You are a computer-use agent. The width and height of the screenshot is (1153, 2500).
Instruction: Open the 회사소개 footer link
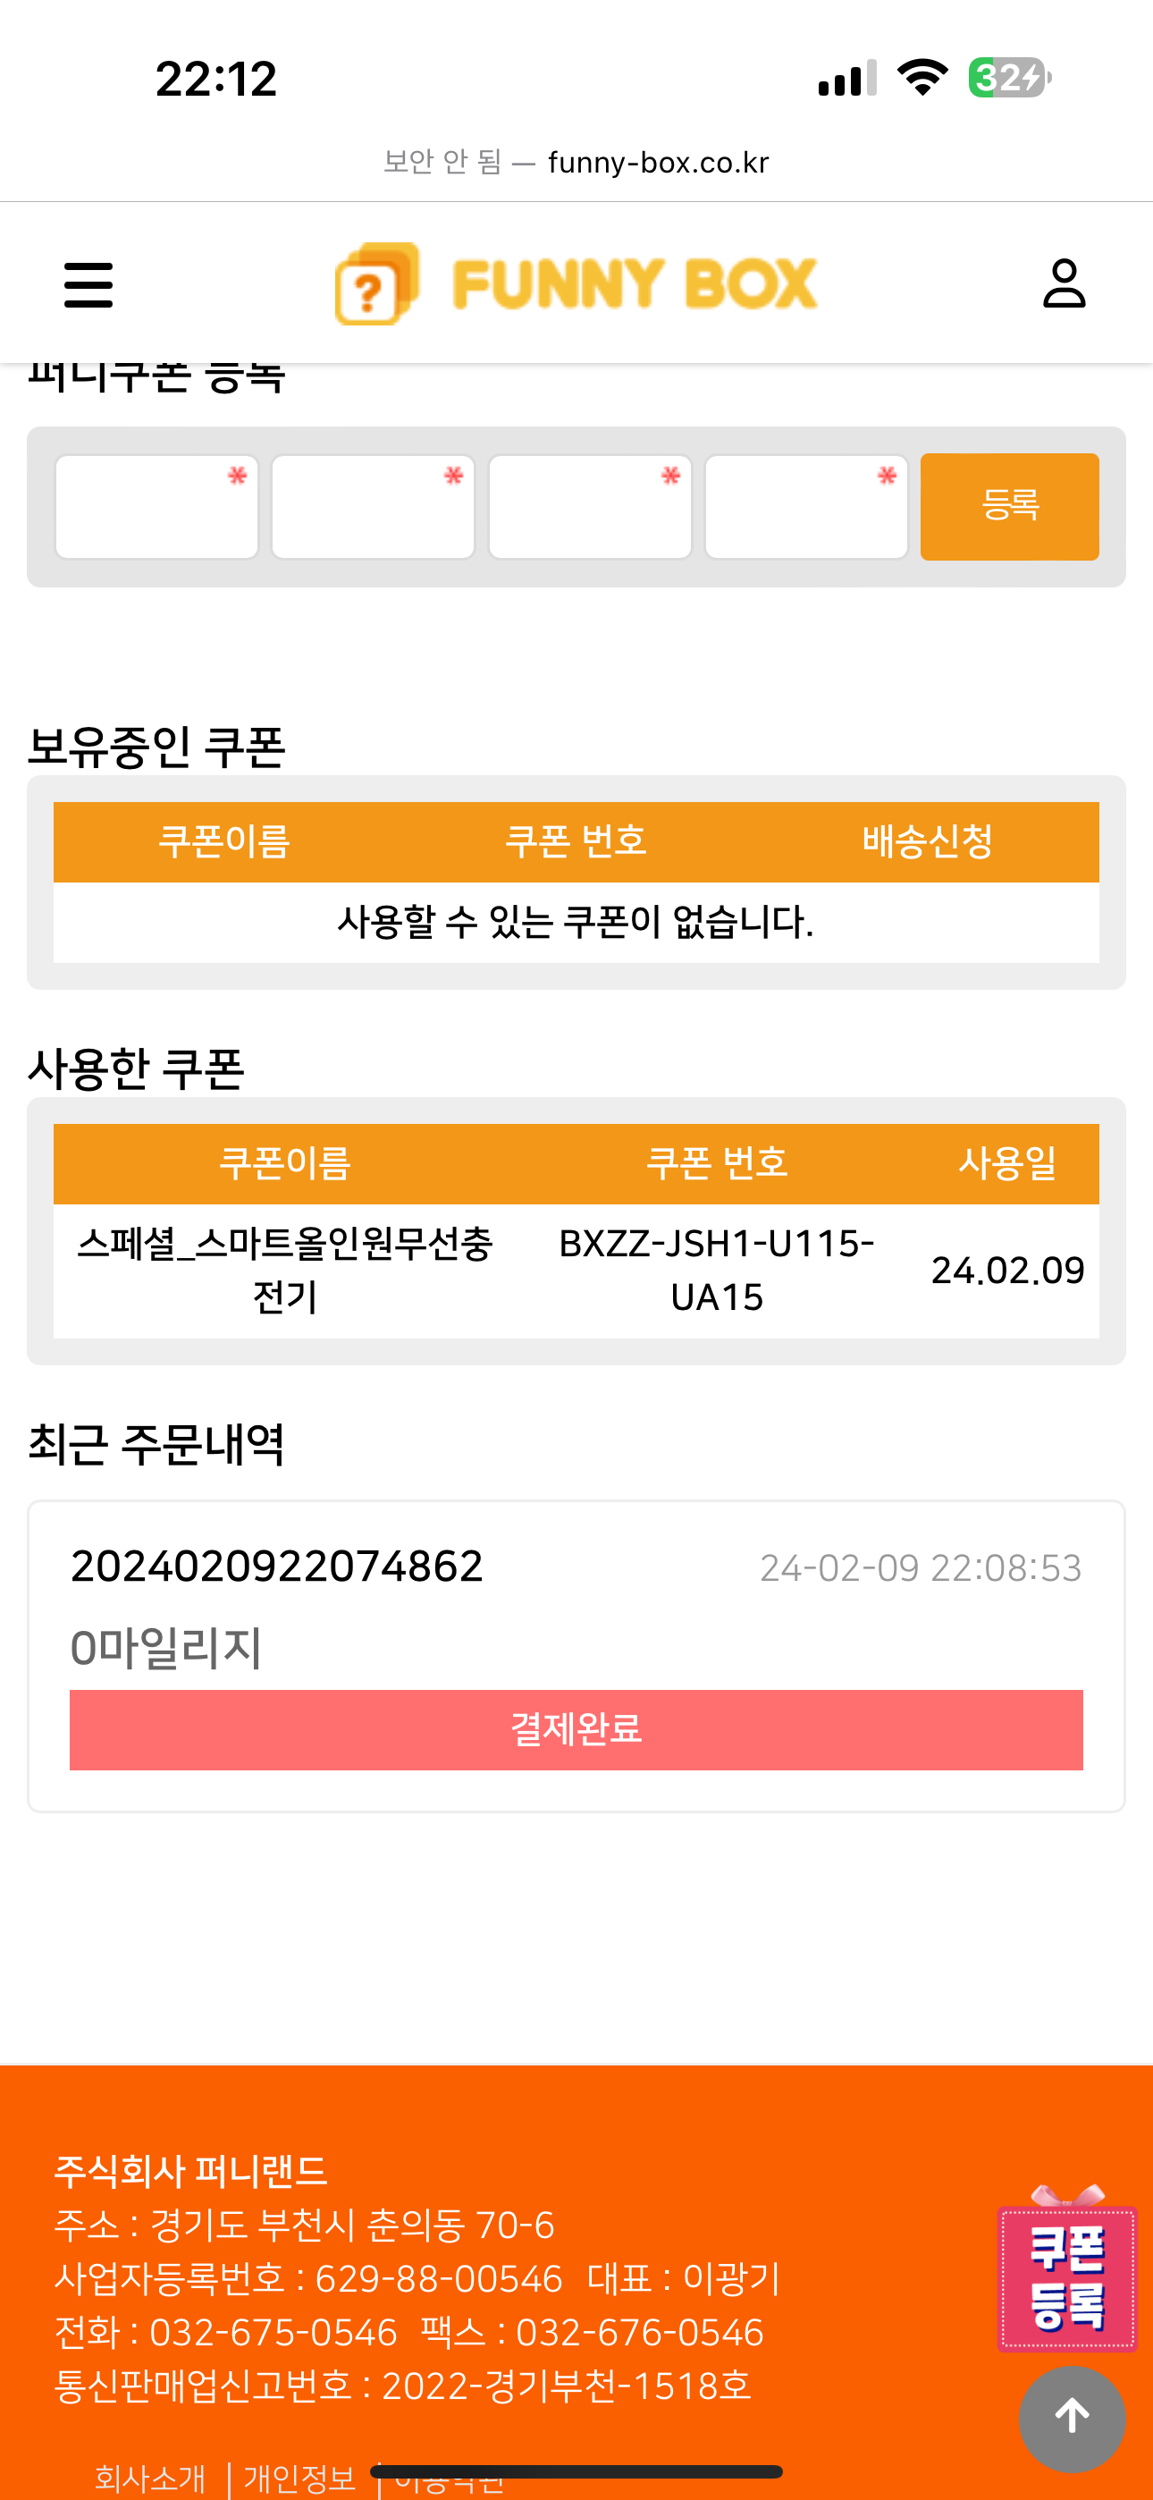[x=150, y=2479]
